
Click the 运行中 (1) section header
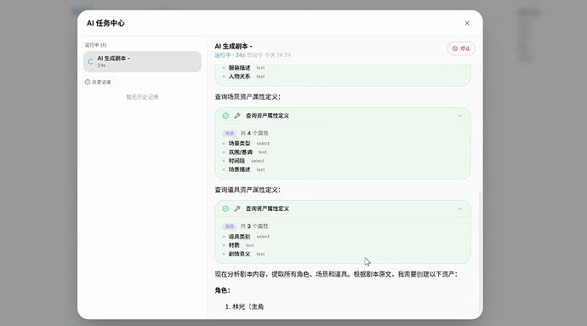pyautogui.click(x=95, y=45)
